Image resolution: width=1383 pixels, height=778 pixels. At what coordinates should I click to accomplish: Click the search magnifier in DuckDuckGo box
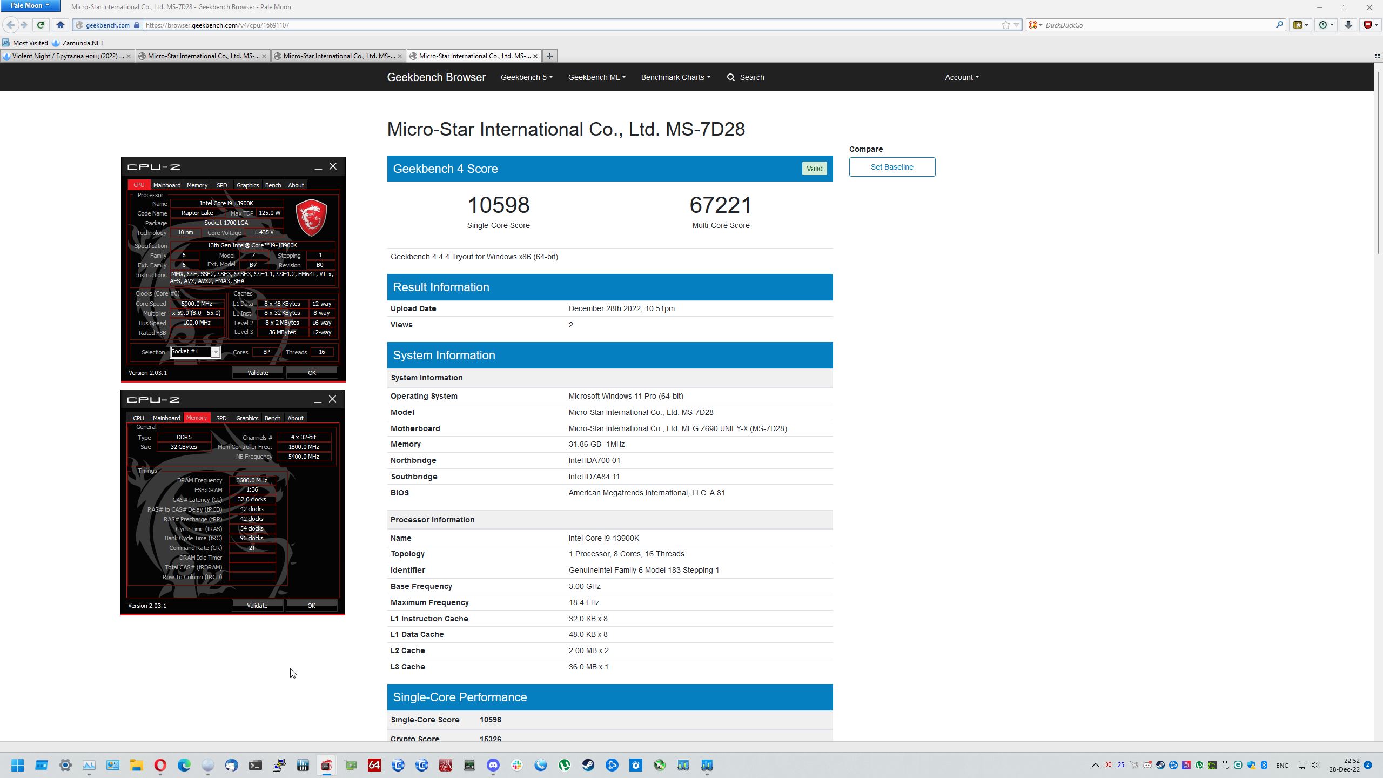[1279, 25]
